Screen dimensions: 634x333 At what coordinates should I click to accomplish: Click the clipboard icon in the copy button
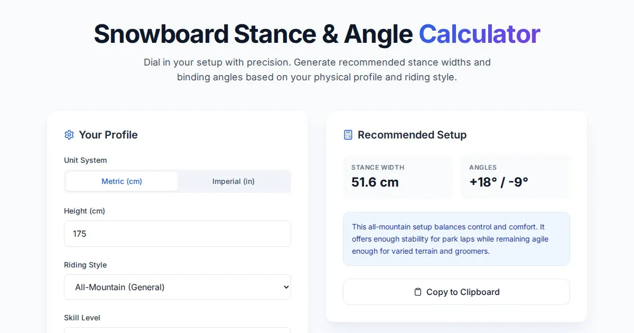coord(418,292)
